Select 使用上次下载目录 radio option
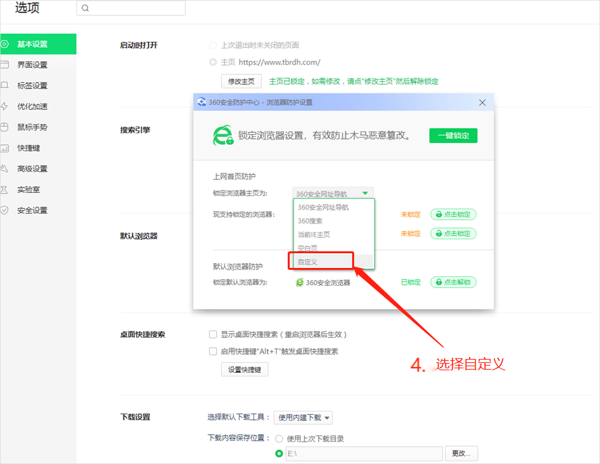The height and width of the screenshot is (464, 600). tap(279, 439)
